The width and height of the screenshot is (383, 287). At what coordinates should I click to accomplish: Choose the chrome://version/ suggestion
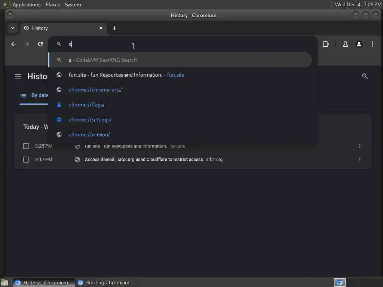(180, 135)
